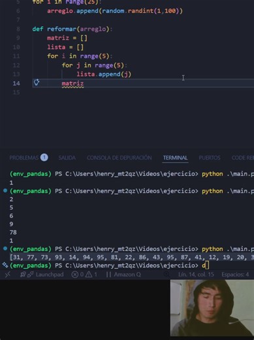Click the problems count badge showing 1
The height and width of the screenshot is (340, 254).
tap(44, 158)
